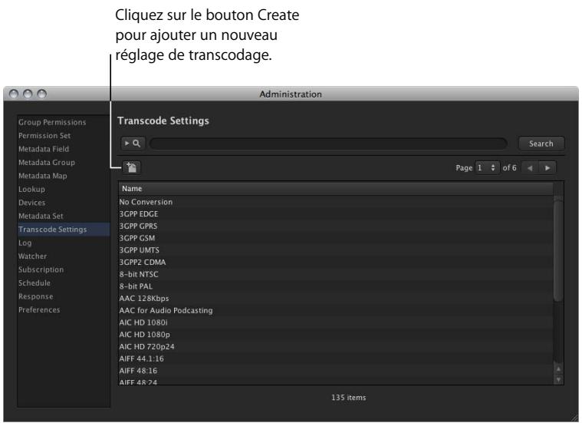Click the window close button
The height and width of the screenshot is (423, 582).
pyautogui.click(x=14, y=94)
